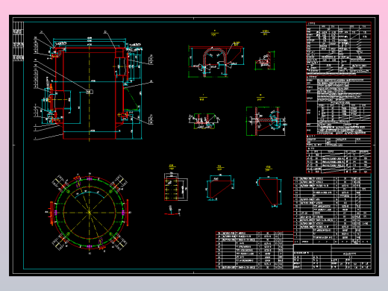
Task: Select the title block in drawing corner
Action: click(332, 257)
